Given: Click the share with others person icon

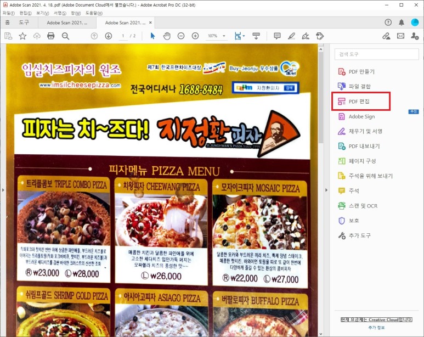Looking at the screenshot, I should 415,36.
